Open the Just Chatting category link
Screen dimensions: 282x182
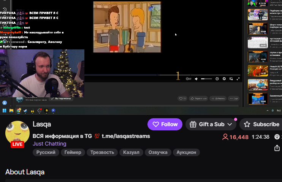coord(49,144)
